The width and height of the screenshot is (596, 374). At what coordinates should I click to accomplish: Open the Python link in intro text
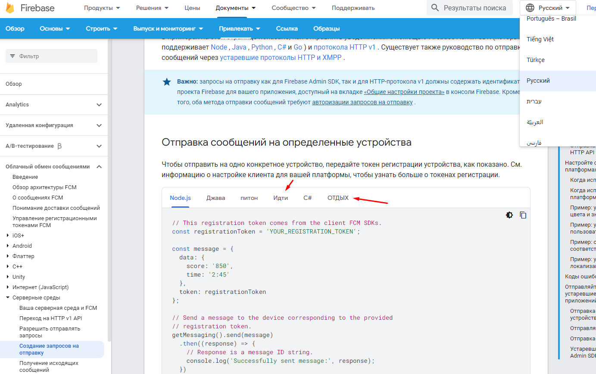(x=262, y=47)
